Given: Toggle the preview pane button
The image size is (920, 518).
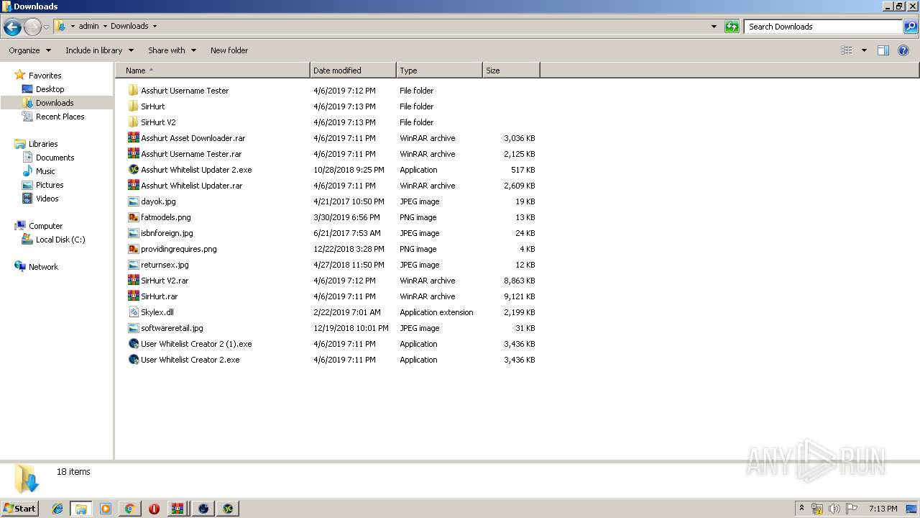Looking at the screenshot, I should (883, 50).
